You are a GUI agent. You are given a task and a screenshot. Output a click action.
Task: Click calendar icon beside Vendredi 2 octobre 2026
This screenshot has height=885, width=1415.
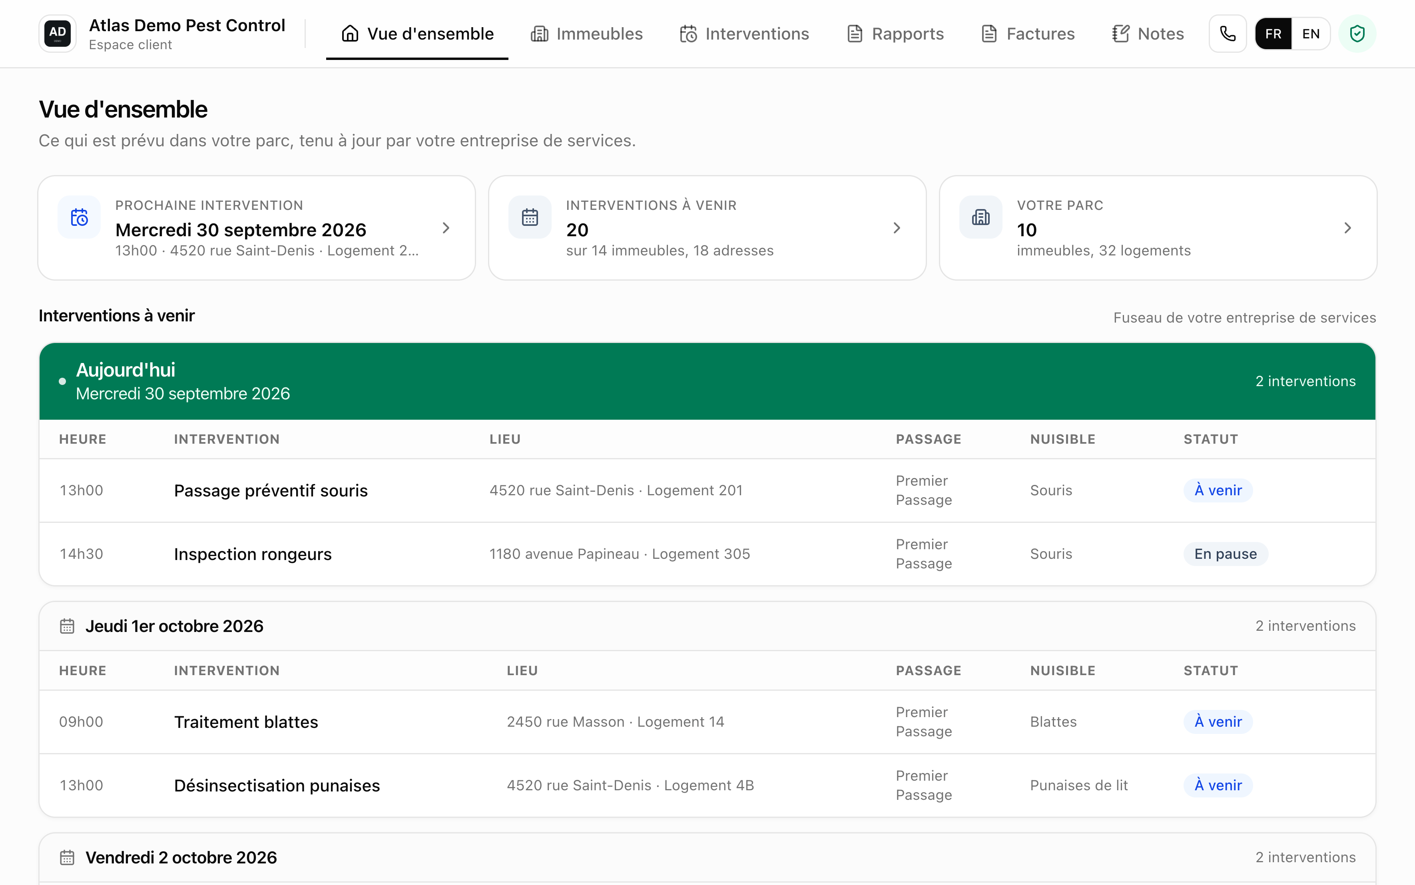pos(67,857)
